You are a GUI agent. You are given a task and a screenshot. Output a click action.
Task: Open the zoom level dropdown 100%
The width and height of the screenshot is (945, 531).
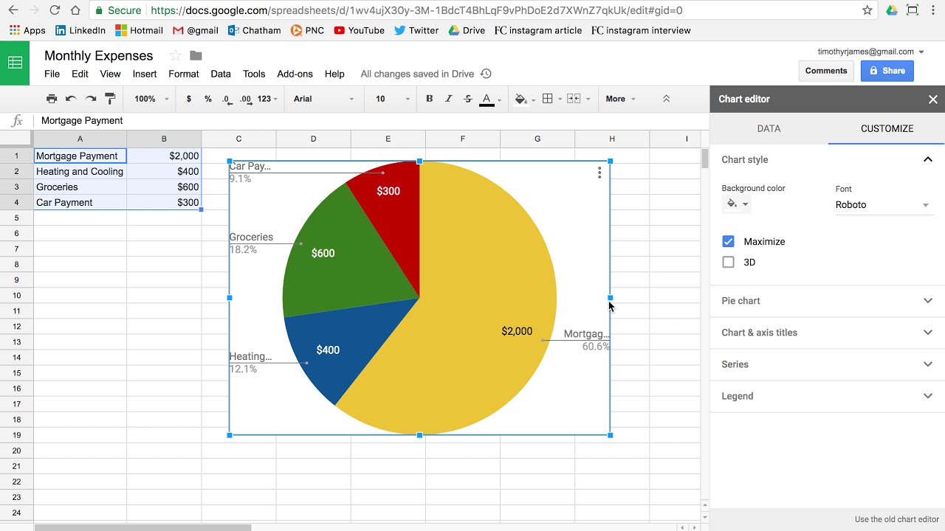pyautogui.click(x=151, y=99)
